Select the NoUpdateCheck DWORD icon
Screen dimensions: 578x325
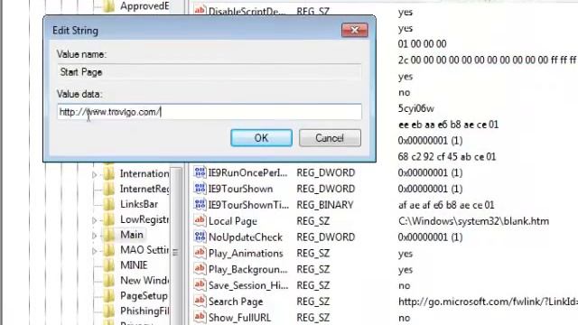click(200, 237)
